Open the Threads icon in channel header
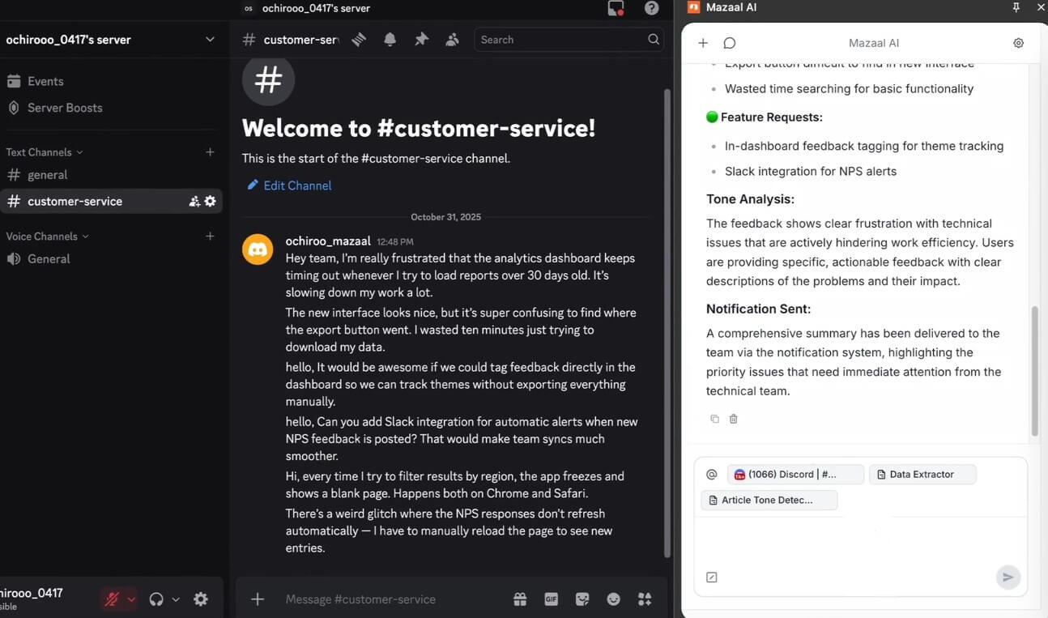 [x=359, y=40]
